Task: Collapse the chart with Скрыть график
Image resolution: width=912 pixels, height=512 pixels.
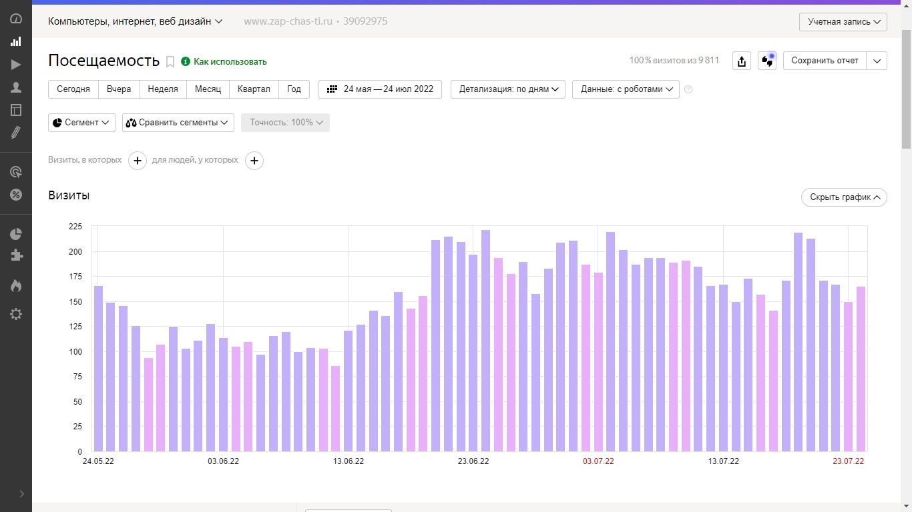Action: [843, 197]
